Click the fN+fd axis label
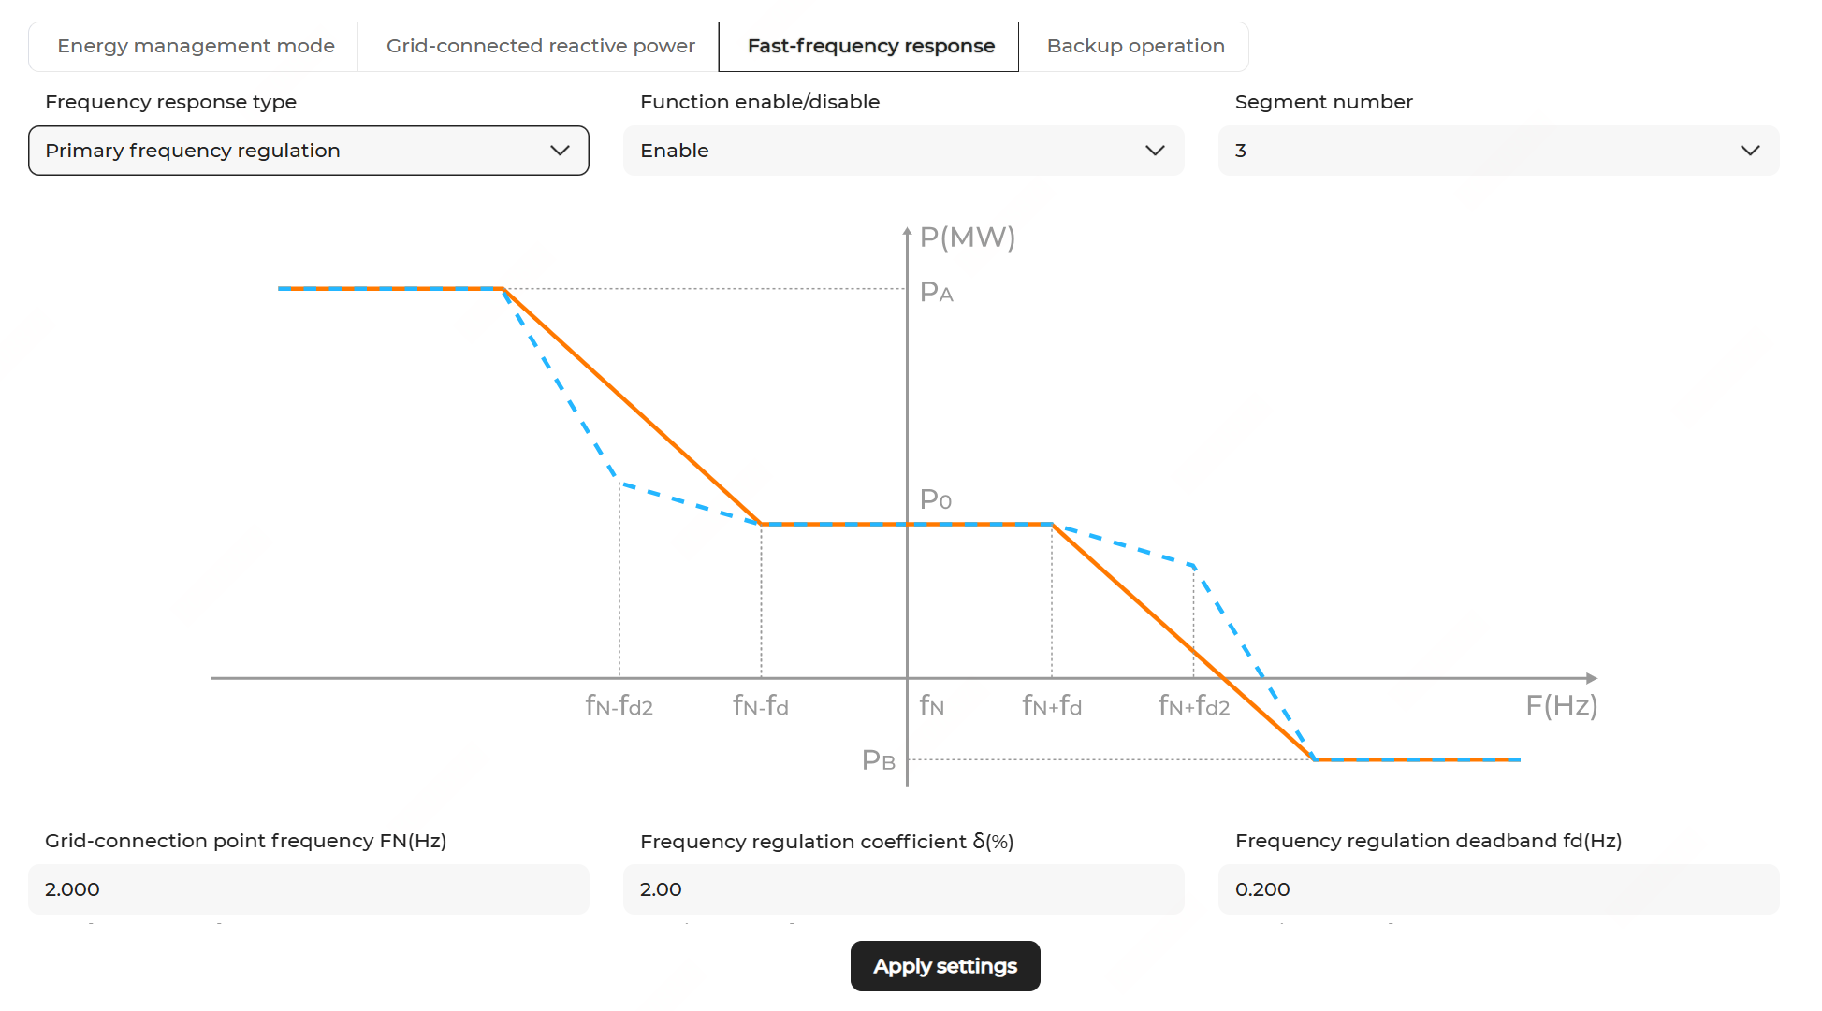1822x1011 pixels. point(1052,705)
